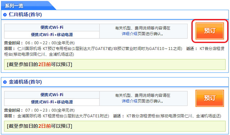Click the 金浦机场(首尔) section heading
Screen dimensions: 230x135
tap(25, 82)
